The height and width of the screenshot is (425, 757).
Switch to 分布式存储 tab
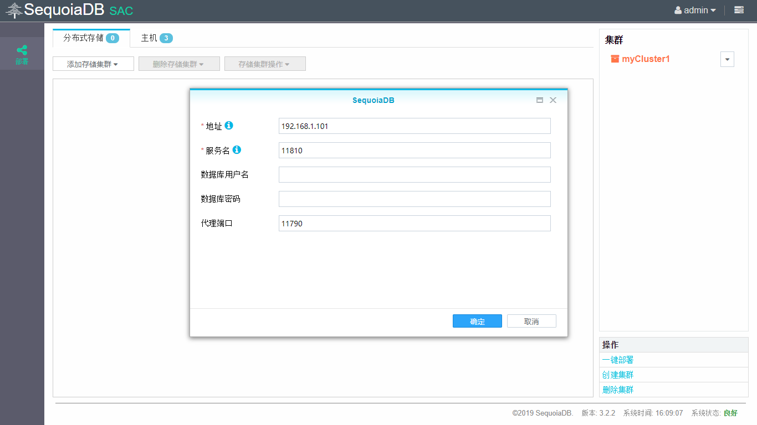pyautogui.click(x=91, y=38)
